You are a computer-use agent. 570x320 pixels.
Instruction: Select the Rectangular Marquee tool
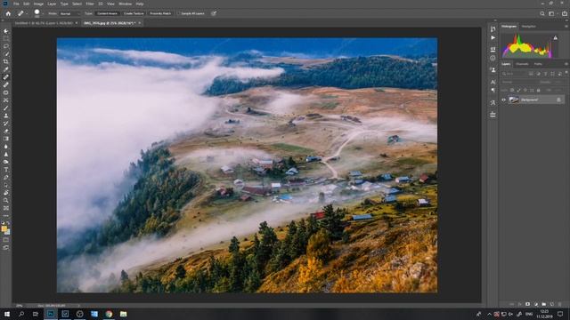tap(6, 39)
